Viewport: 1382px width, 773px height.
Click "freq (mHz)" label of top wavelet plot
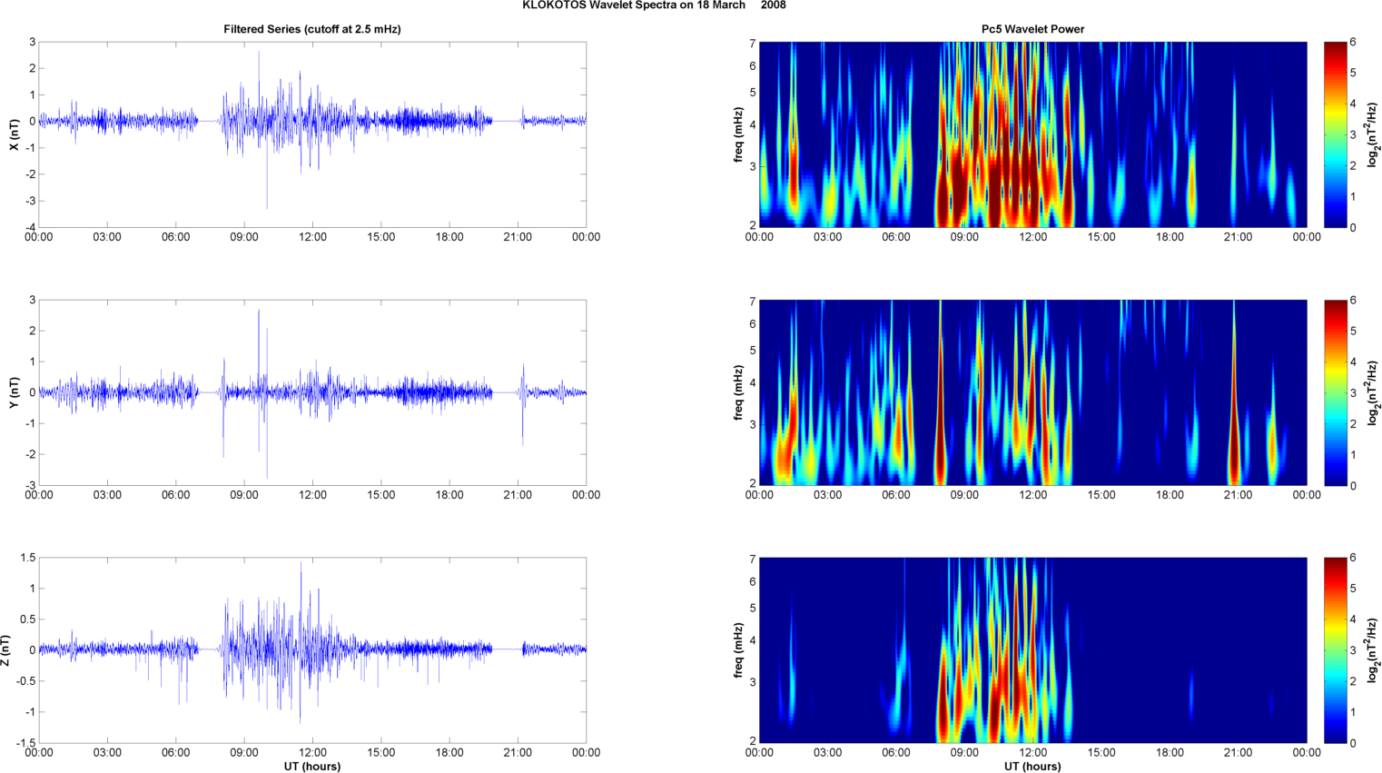coord(738,134)
